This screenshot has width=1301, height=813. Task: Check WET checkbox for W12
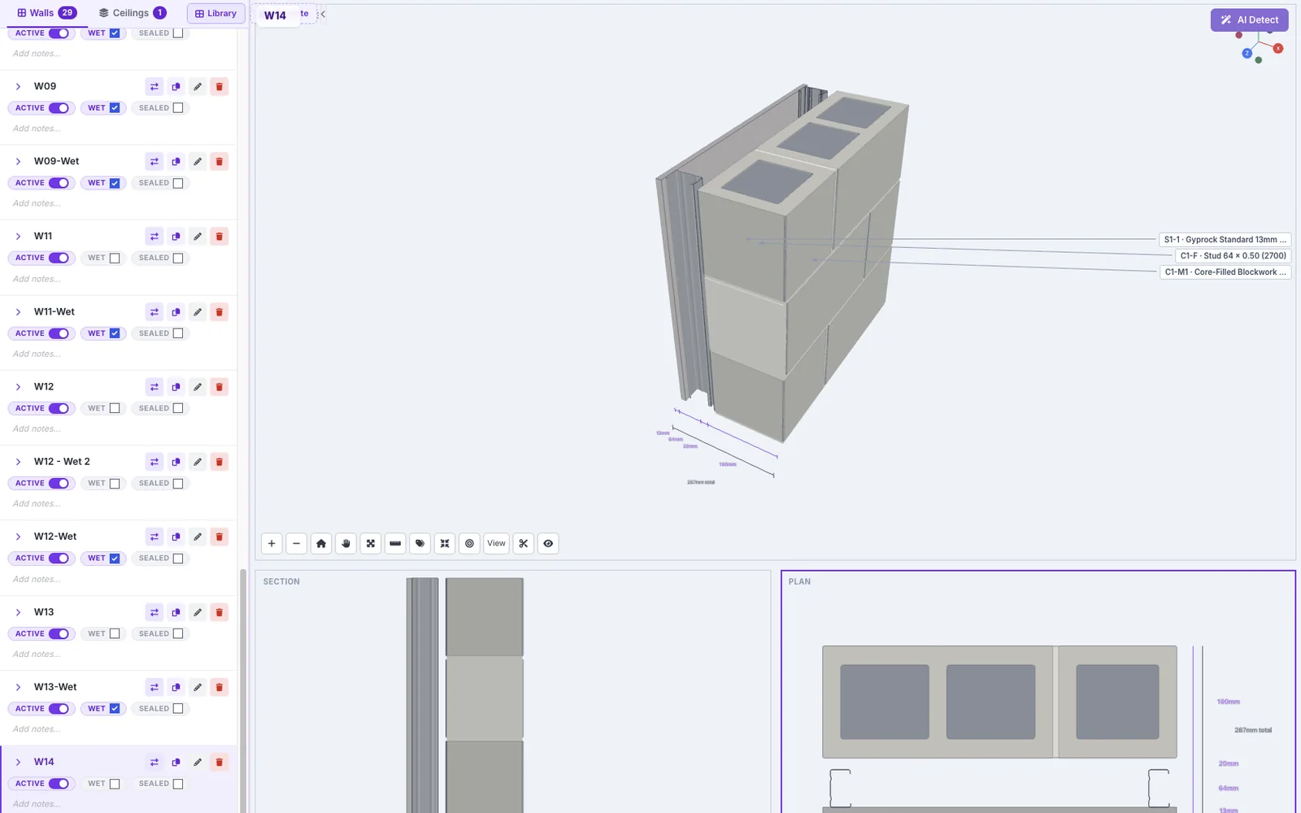tap(115, 408)
